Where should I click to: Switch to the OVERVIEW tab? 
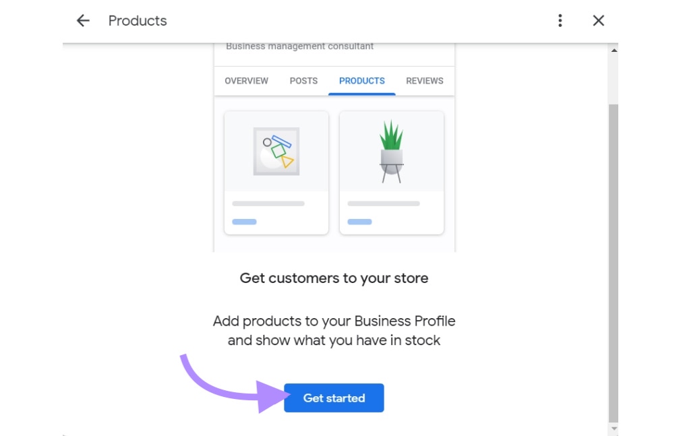tap(246, 81)
